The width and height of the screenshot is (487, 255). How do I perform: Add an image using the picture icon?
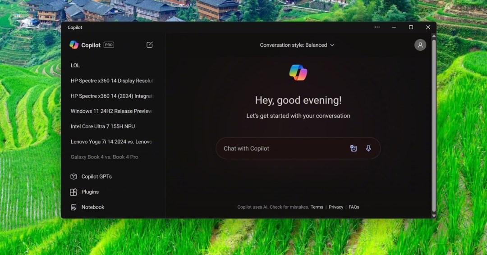point(354,148)
